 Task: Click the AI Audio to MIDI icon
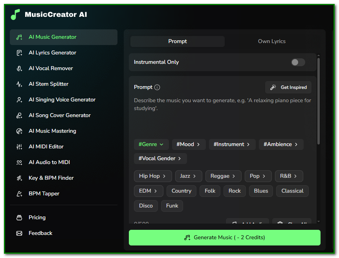click(x=19, y=162)
